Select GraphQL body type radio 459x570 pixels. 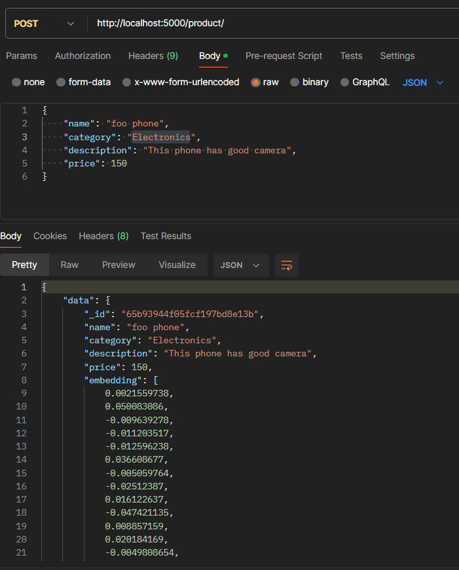344,83
